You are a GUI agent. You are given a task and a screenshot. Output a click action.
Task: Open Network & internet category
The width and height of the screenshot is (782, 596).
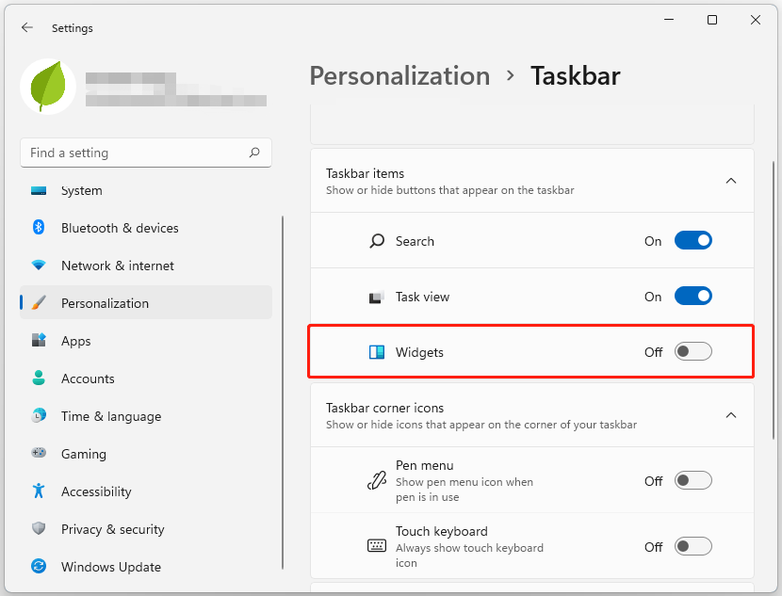[x=146, y=266]
